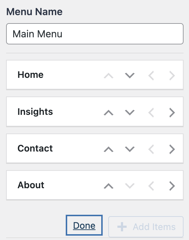
Task: Move Home item down
Action: (130, 75)
